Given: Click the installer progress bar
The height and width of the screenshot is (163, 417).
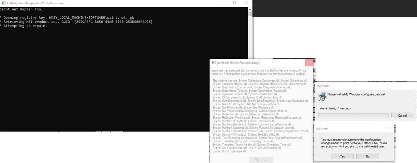Looking at the screenshot, I should click(353, 115).
